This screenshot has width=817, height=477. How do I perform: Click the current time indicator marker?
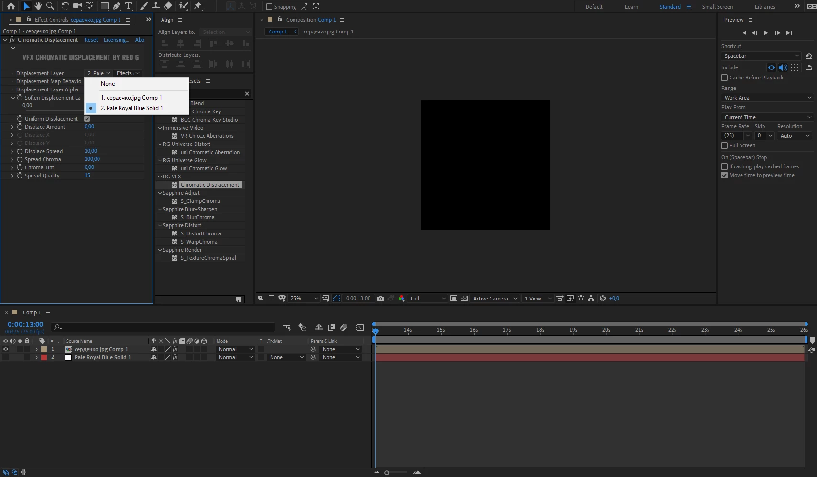[375, 331]
